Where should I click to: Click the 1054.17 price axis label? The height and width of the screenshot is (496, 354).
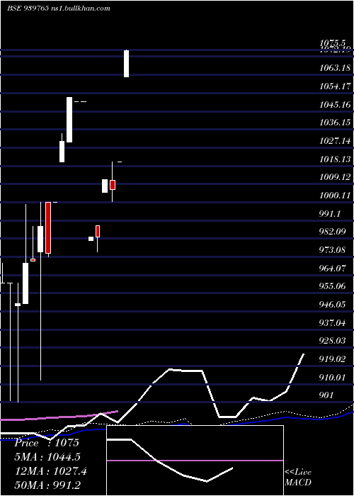336,86
